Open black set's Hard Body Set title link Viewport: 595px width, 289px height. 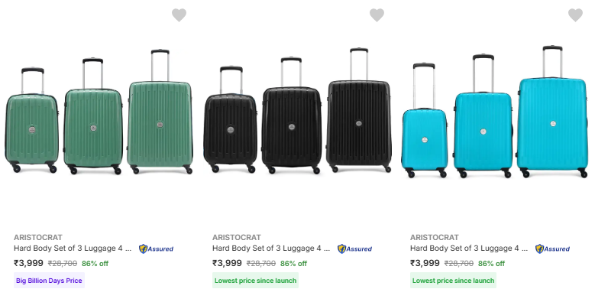pyautogui.click(x=271, y=248)
